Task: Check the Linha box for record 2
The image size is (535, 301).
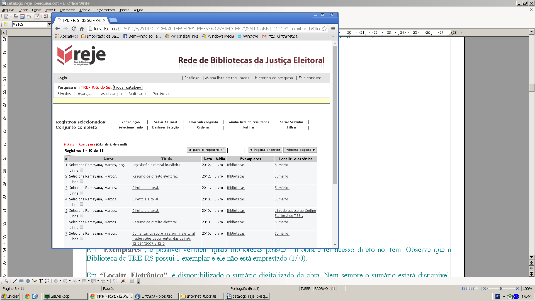Action: [81, 181]
